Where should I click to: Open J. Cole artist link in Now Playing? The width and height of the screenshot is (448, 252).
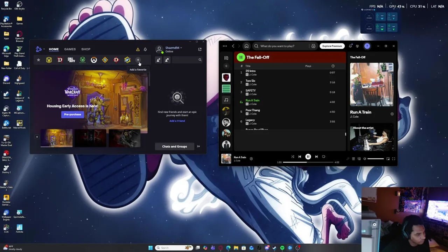[x=354, y=117]
